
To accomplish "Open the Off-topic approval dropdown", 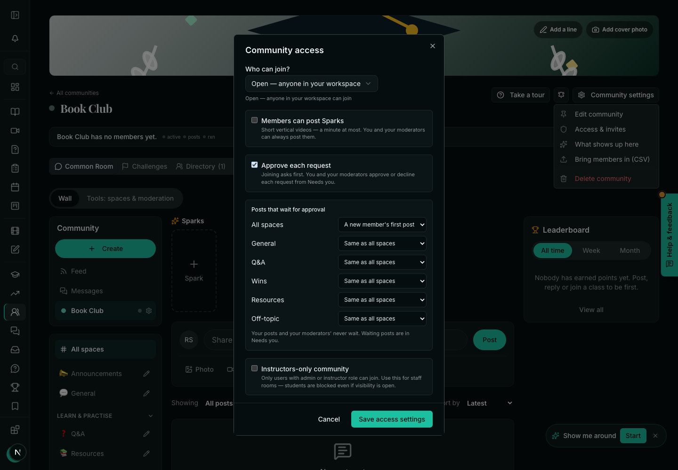I will (x=382, y=319).
